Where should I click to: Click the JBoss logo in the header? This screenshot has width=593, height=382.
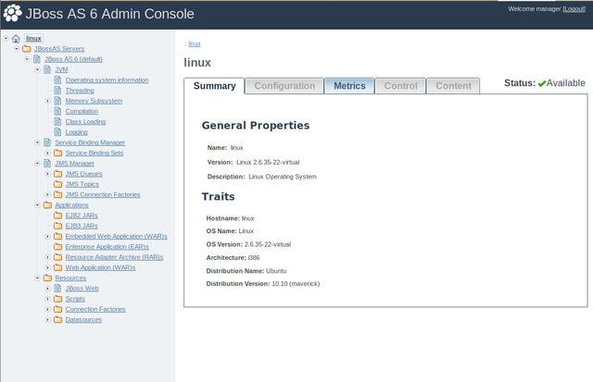[12, 13]
